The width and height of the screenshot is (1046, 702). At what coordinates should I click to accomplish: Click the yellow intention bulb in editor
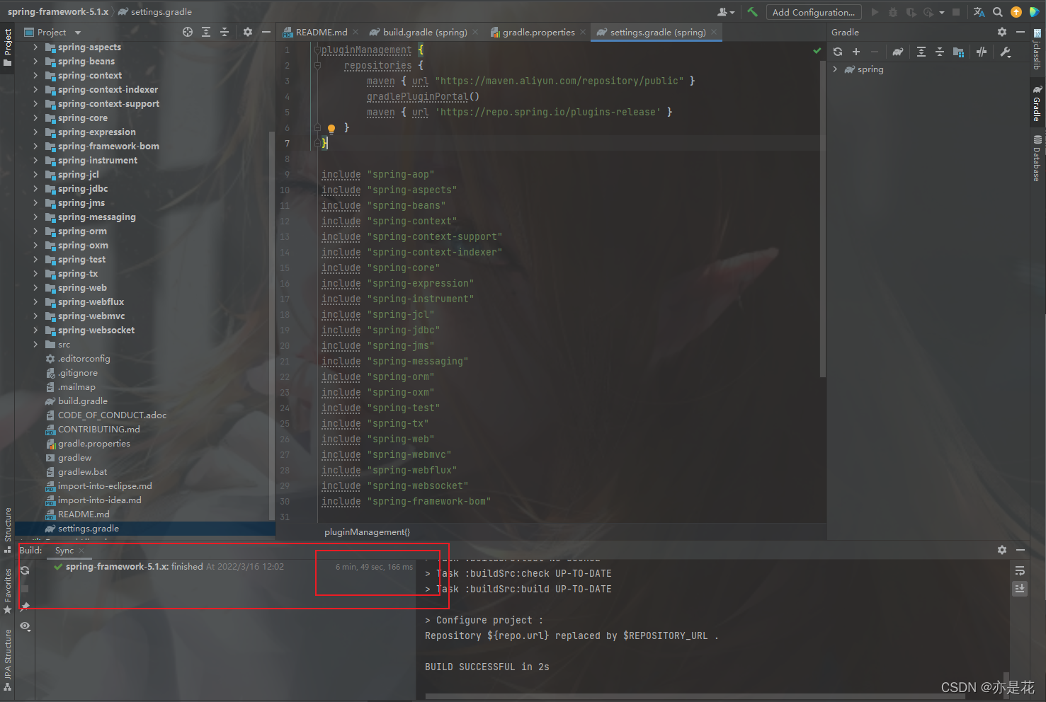(x=331, y=129)
